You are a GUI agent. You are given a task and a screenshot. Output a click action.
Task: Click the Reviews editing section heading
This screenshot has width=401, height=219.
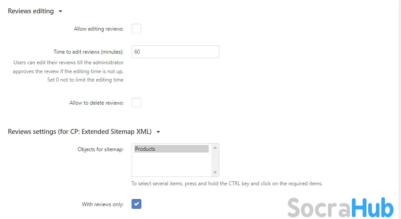[31, 11]
